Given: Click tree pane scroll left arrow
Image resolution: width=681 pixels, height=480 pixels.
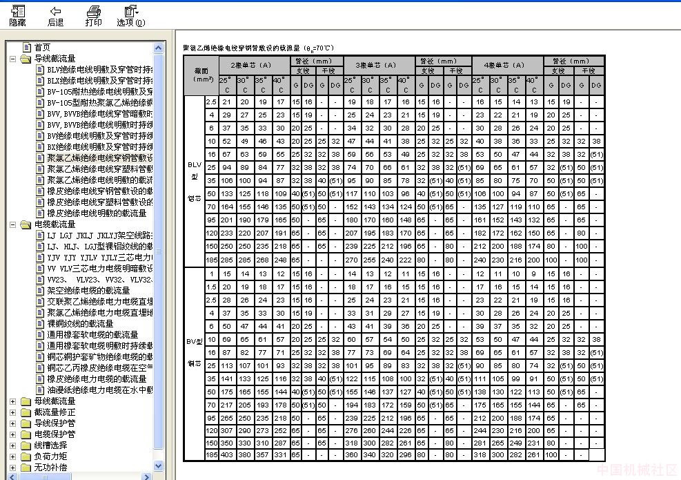Looking at the screenshot, I should (x=12, y=477).
